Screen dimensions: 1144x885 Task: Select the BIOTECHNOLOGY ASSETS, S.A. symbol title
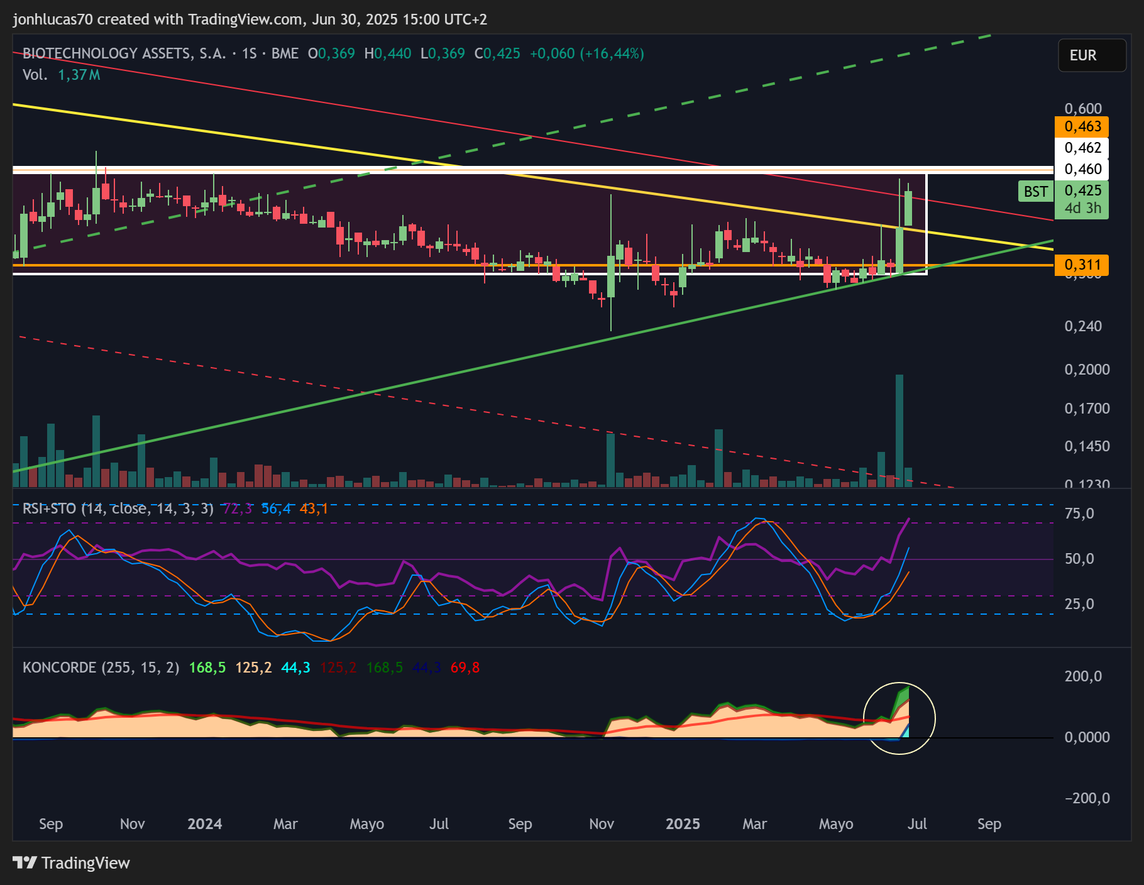point(124,53)
